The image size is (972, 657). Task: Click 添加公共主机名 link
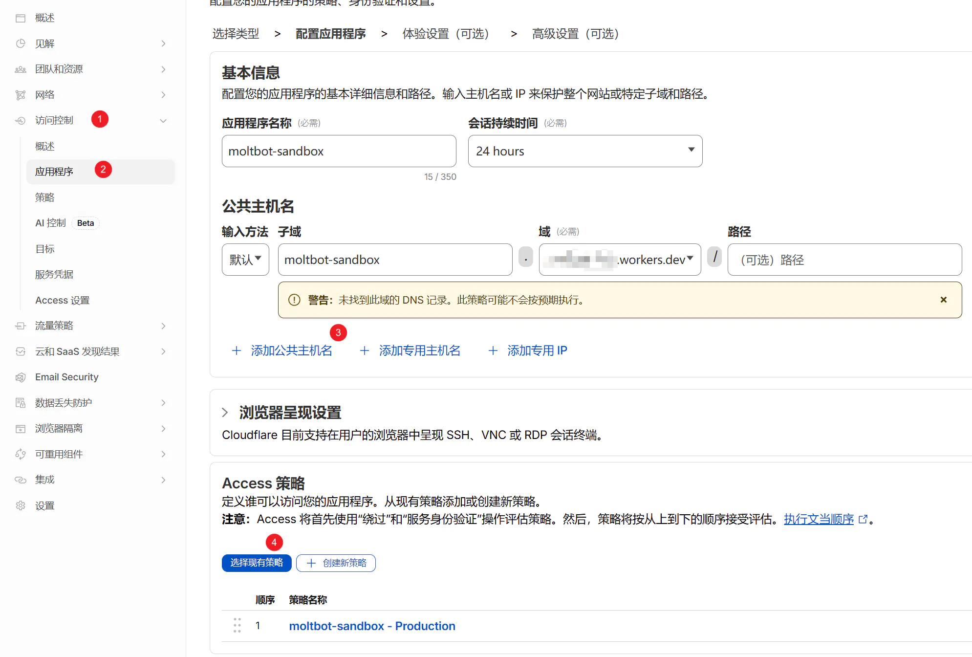[291, 350]
